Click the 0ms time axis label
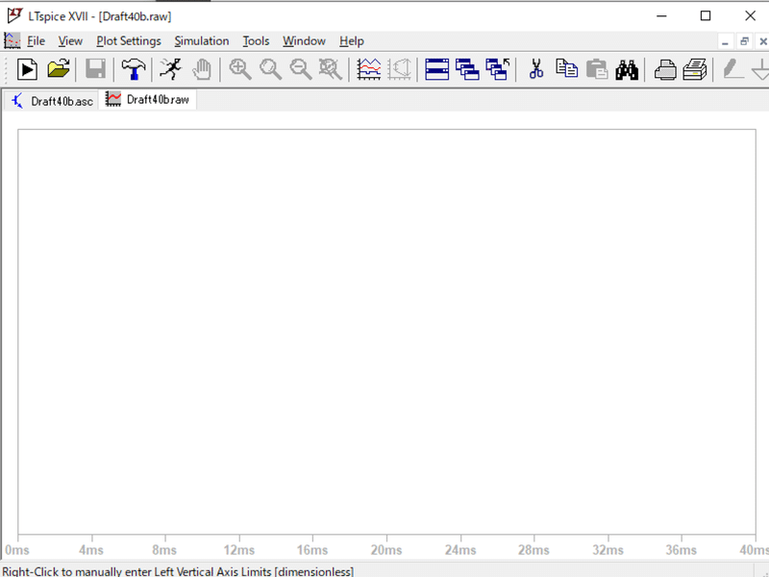 click(x=17, y=550)
